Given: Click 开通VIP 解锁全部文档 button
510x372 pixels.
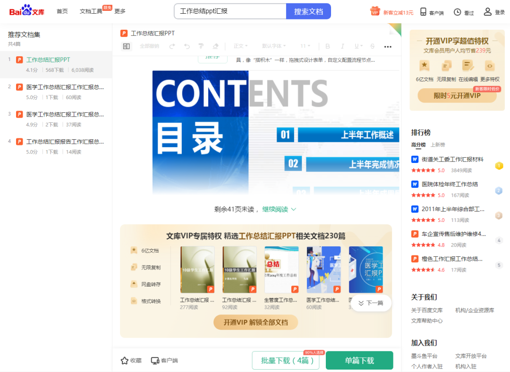Looking at the screenshot, I should pyautogui.click(x=255, y=322).
